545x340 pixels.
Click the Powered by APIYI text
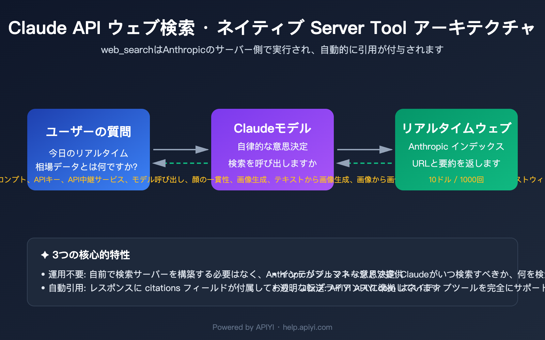244,327
